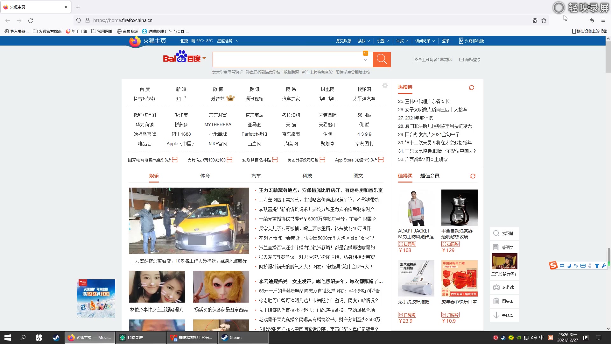Click the orange Baidu search button
The height and width of the screenshot is (344, 611).
point(382,59)
